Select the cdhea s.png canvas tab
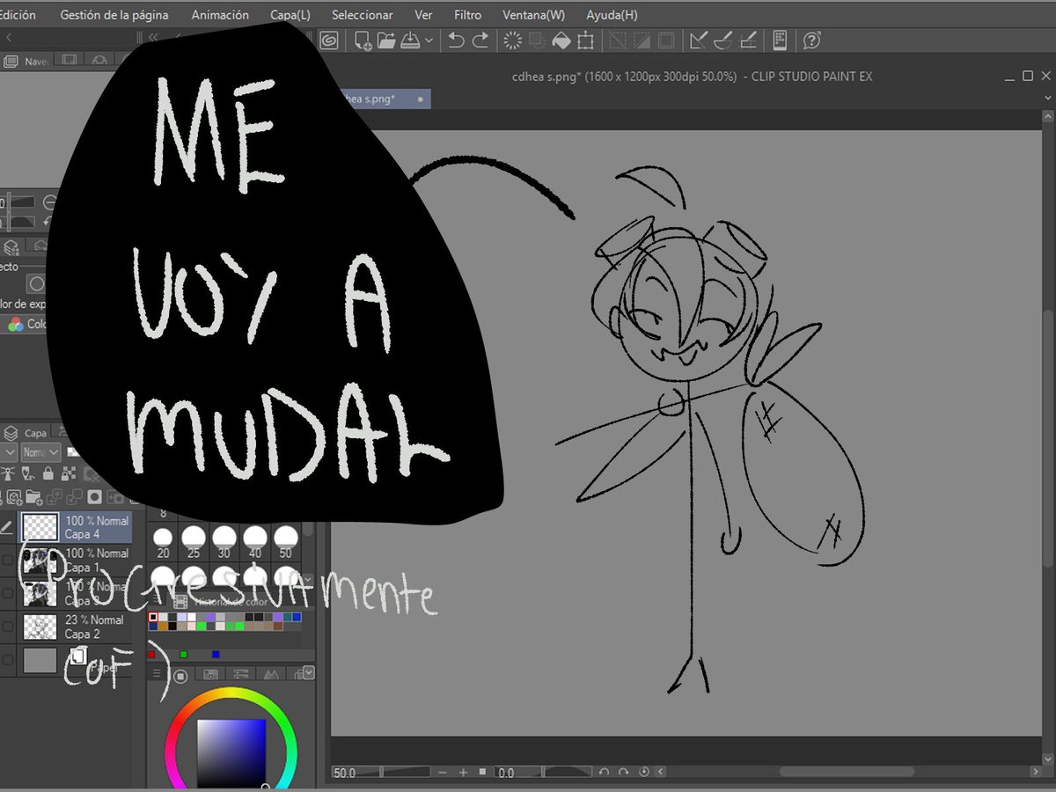Screen dimensions: 1056x792 point(383,99)
